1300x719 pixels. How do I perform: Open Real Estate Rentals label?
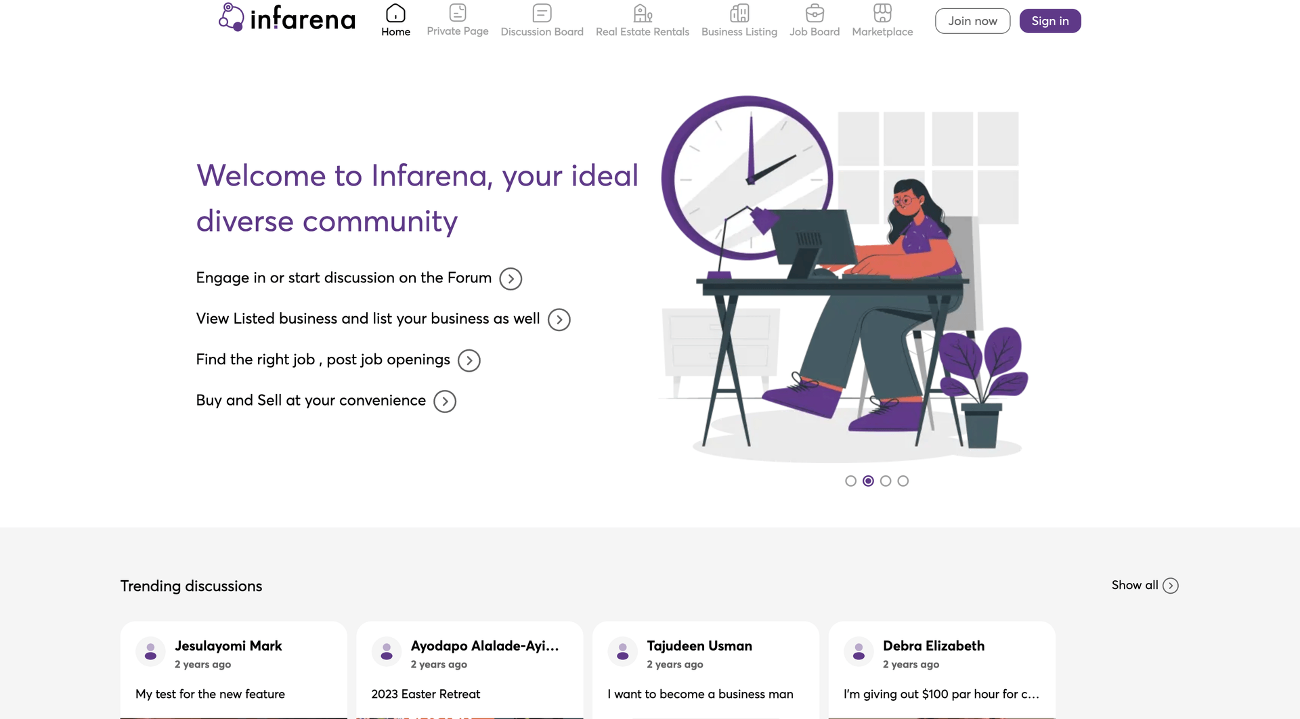[643, 32]
